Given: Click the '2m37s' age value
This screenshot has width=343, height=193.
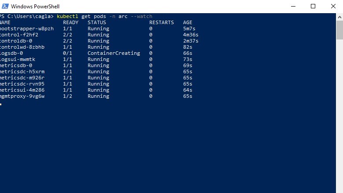Looking at the screenshot, I should click(x=191, y=41).
